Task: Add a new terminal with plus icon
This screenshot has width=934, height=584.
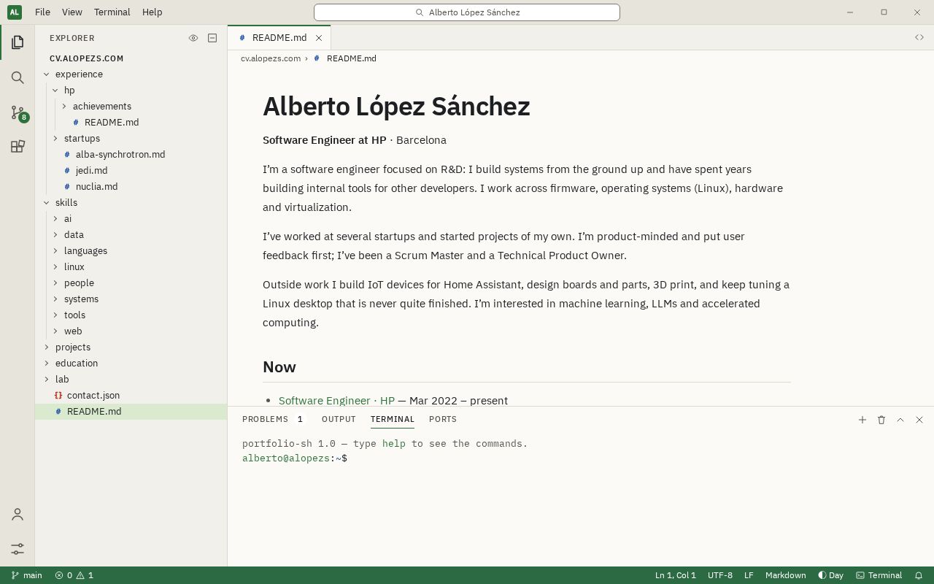Action: 862,420
